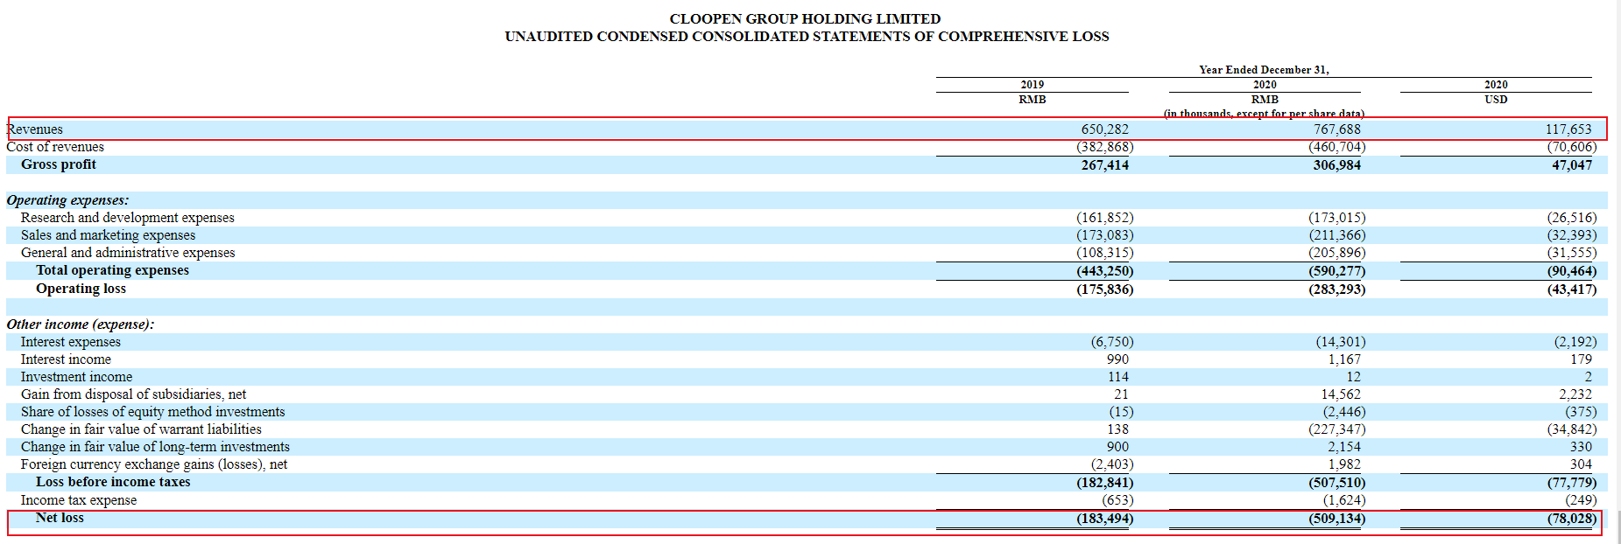Select the 'Income tax expense' label

[x=79, y=500]
